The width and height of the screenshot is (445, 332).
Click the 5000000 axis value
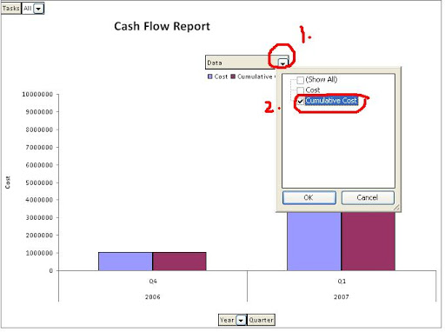point(39,183)
